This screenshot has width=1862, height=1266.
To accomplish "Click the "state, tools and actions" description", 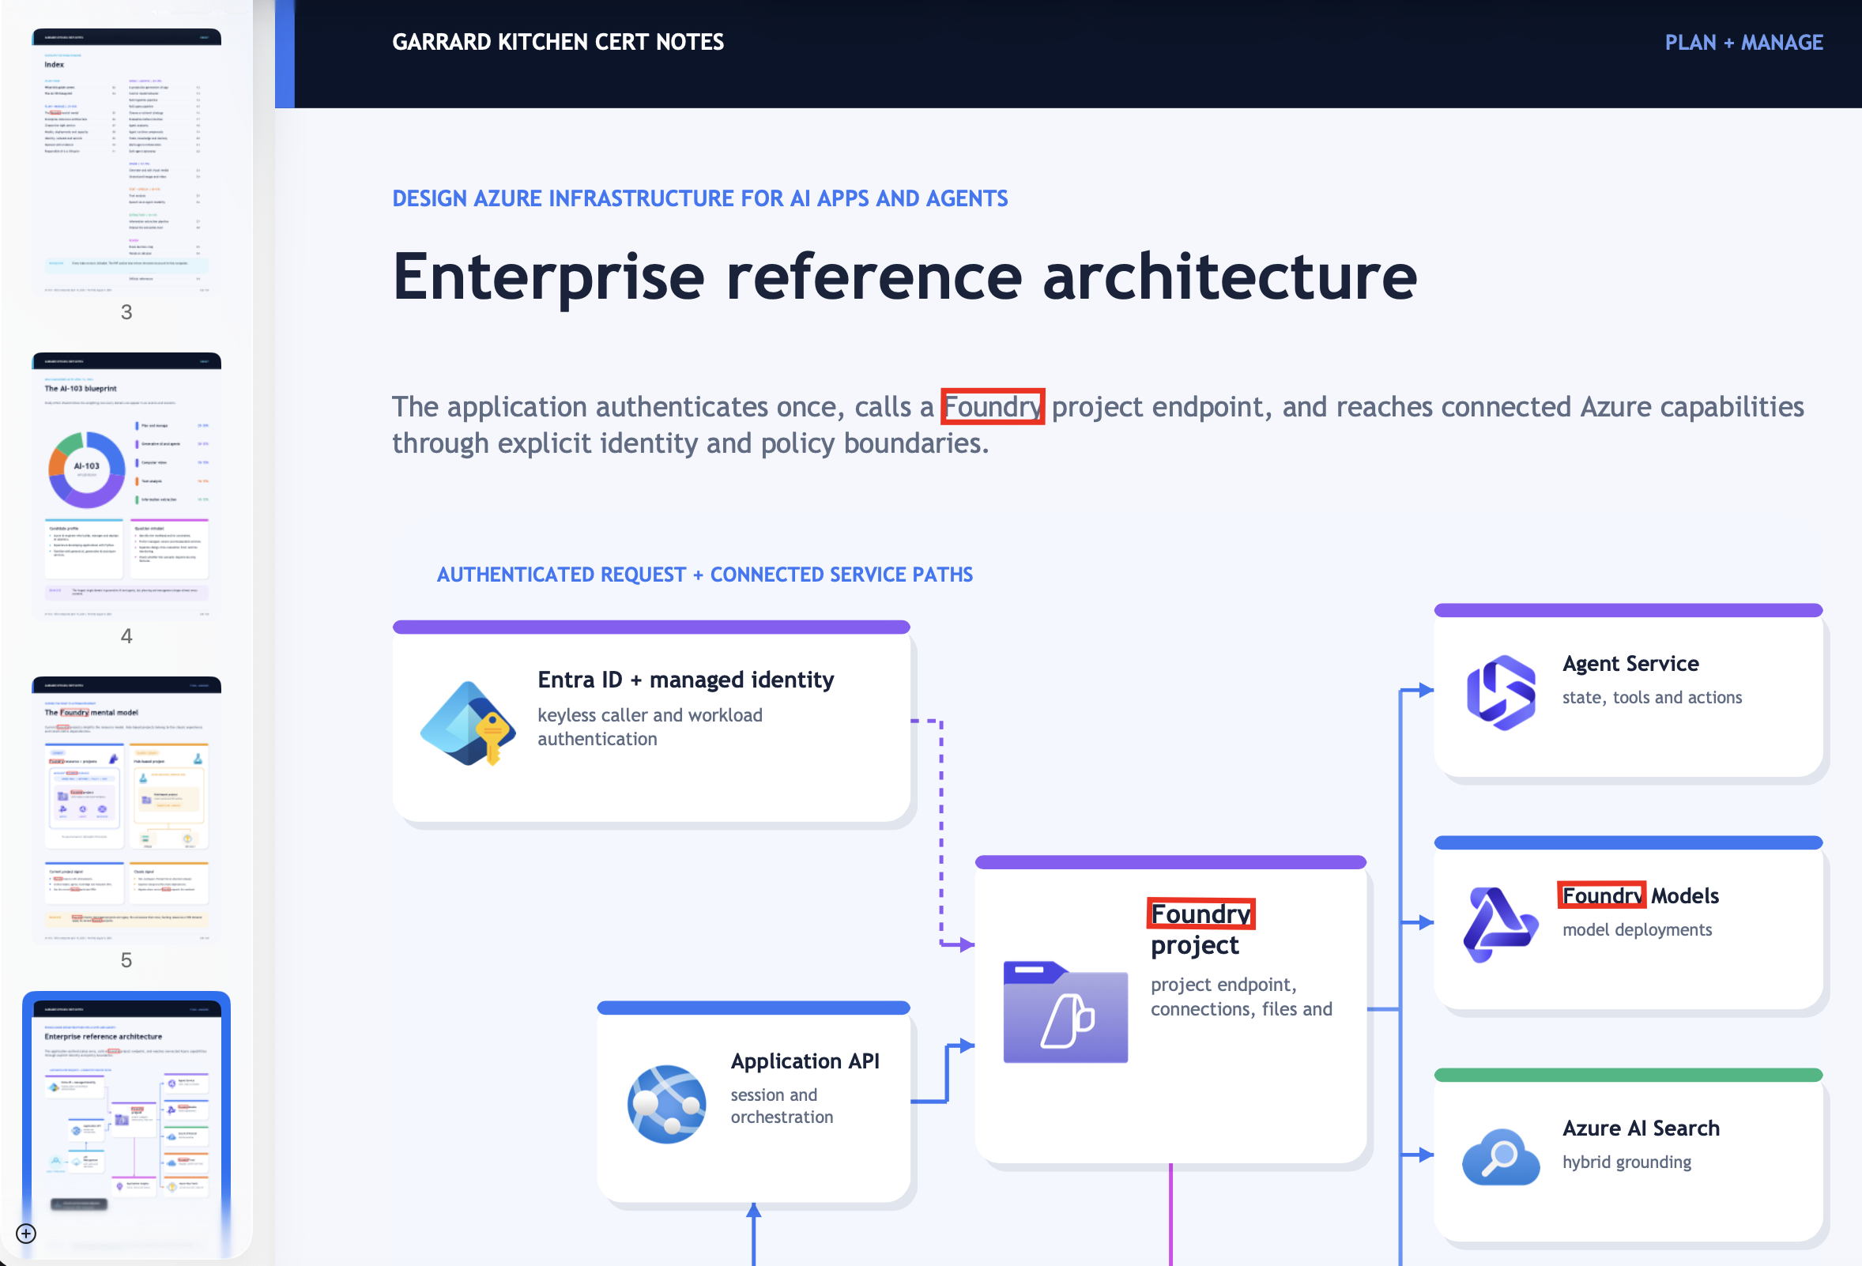I will click(x=1652, y=697).
